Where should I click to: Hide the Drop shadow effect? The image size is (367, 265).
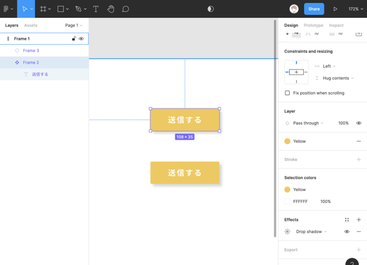(347, 232)
